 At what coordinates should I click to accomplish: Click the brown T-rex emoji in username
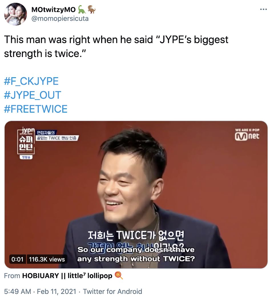tap(92, 9)
